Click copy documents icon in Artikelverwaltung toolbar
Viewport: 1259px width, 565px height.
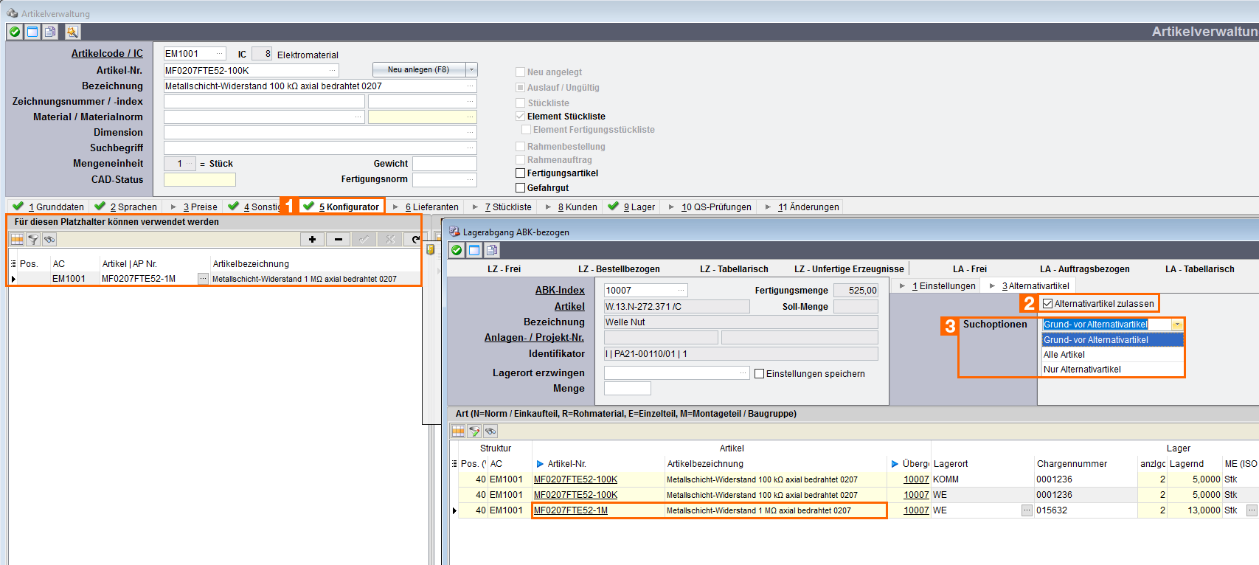coord(50,32)
